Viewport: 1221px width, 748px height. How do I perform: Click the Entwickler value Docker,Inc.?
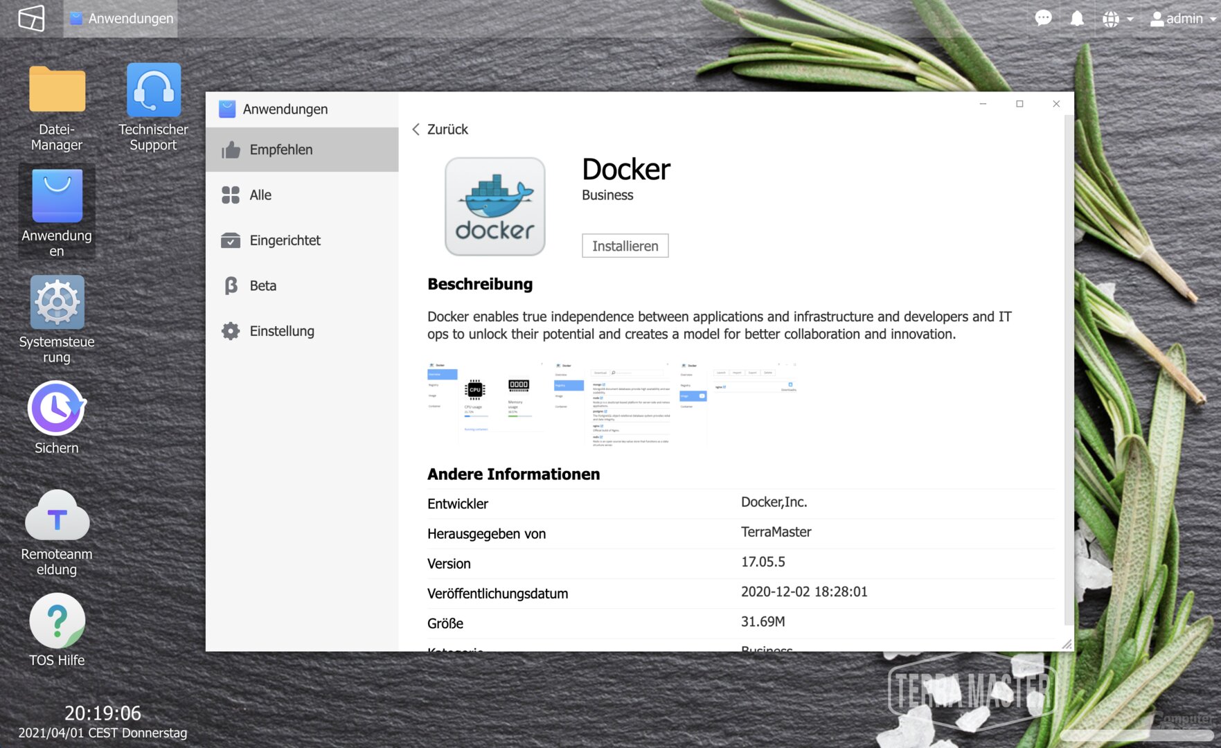(x=774, y=502)
